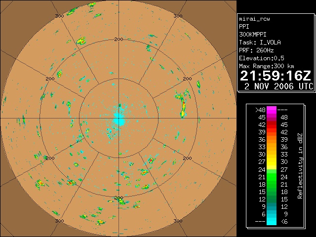This screenshot has height=237, width=316.
Task: Click the "300KMPPI" label
Action: 253,35
